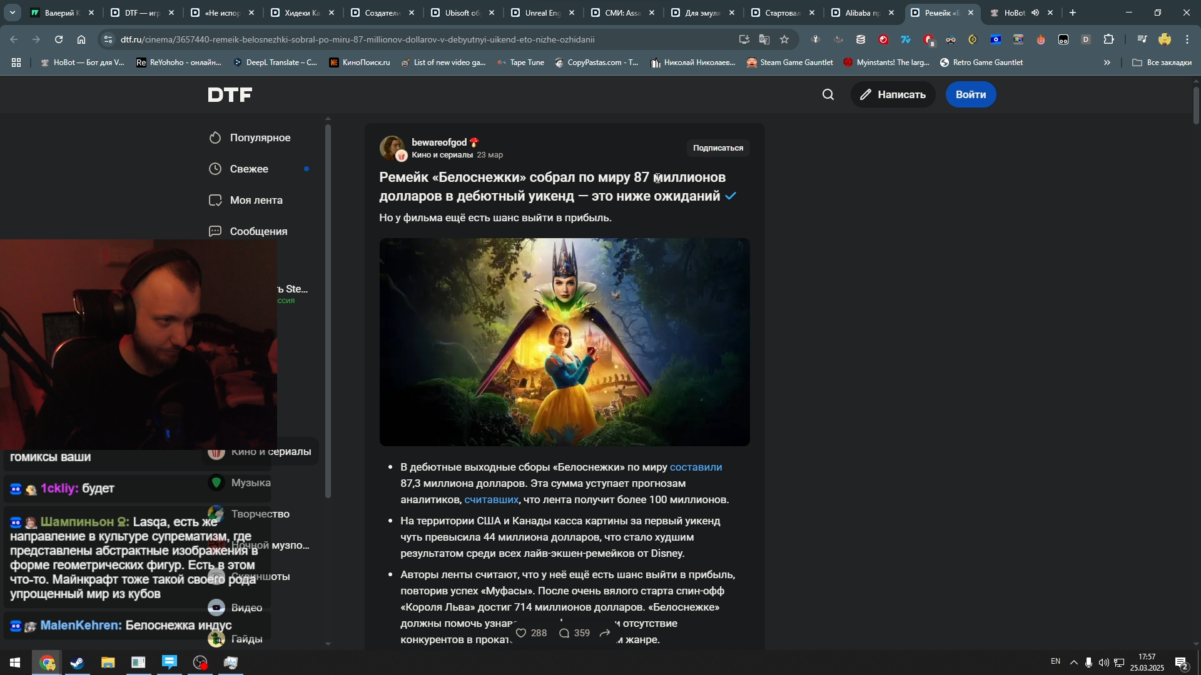
Task: Switch to the Ubisoft browser tab
Action: click(461, 12)
